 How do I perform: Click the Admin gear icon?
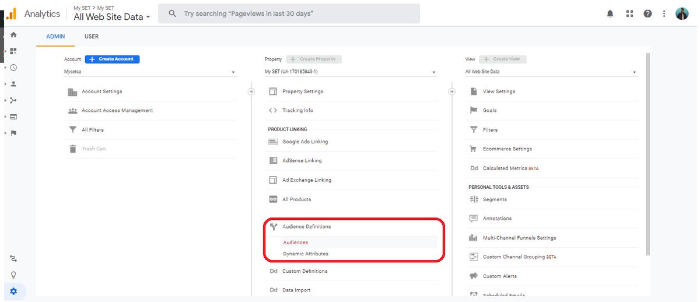[x=13, y=292]
